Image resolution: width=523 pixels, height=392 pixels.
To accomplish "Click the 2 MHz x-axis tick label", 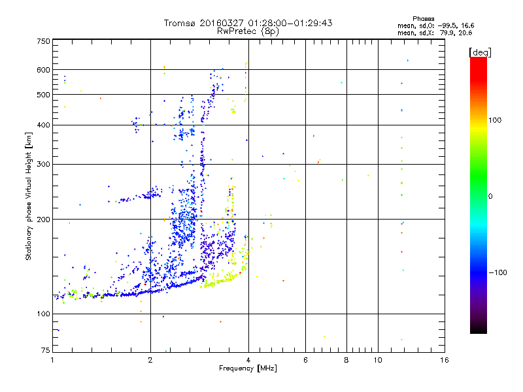I will point(150,360).
